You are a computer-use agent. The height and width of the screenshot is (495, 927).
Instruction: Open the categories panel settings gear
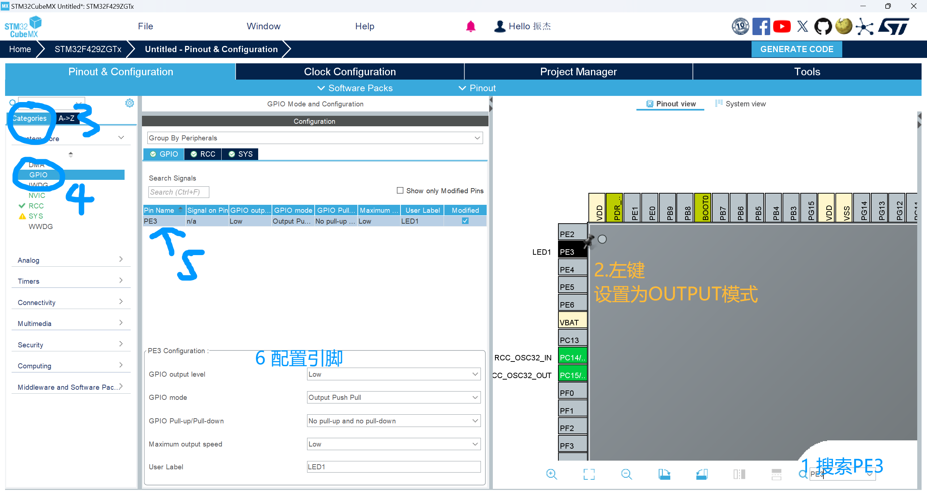click(129, 103)
